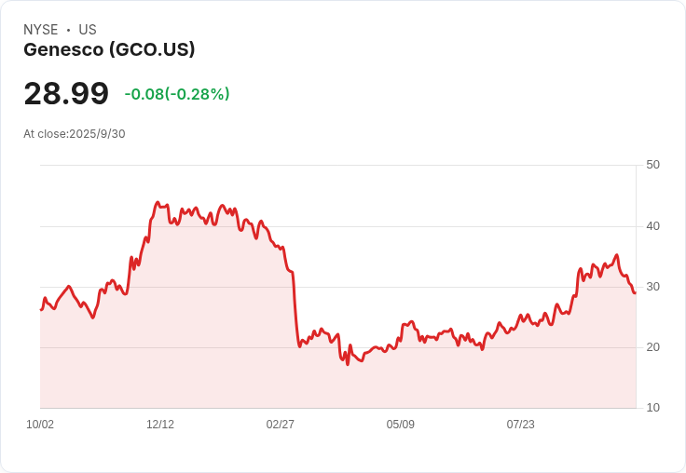Click the final endpoint of the price line

click(x=635, y=293)
